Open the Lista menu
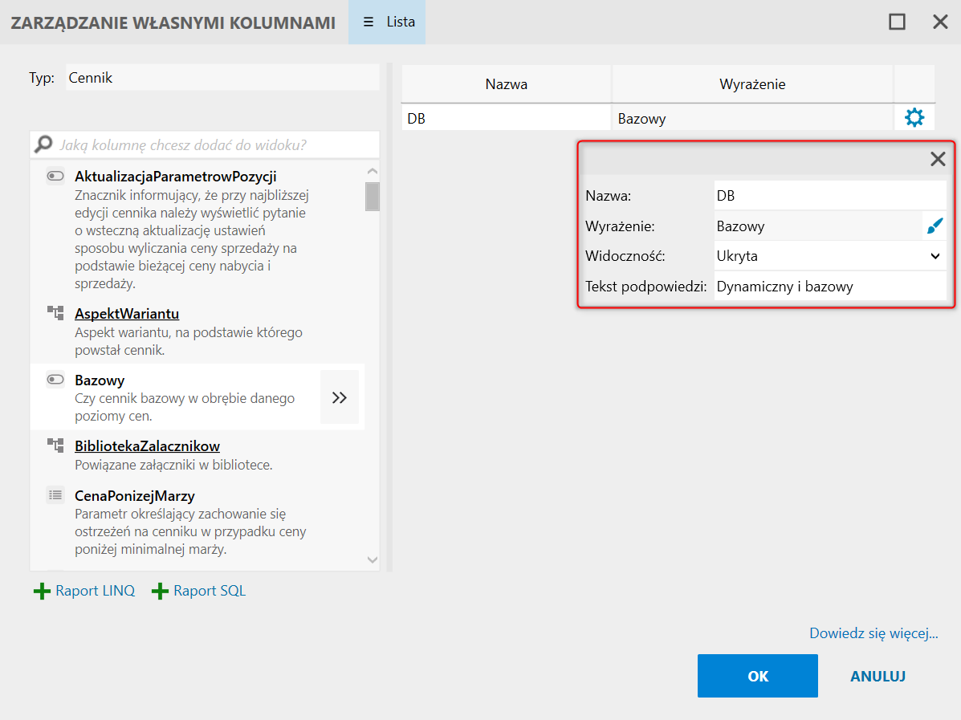Viewport: 961px width, 720px height. coord(387,22)
